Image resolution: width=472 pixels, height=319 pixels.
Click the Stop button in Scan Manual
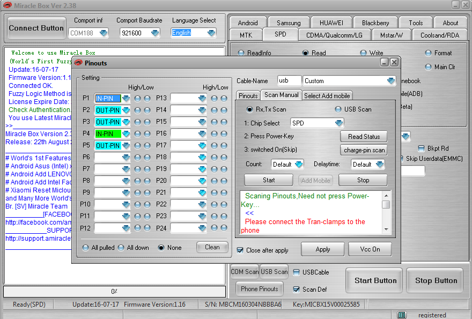[363, 180]
